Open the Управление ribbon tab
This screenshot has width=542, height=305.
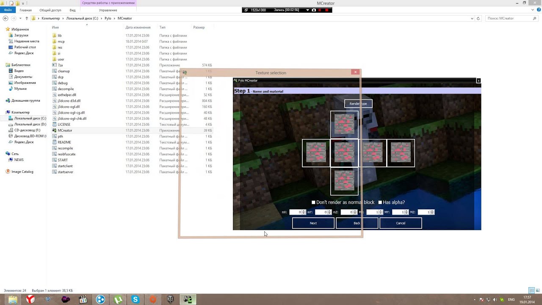[x=108, y=10]
